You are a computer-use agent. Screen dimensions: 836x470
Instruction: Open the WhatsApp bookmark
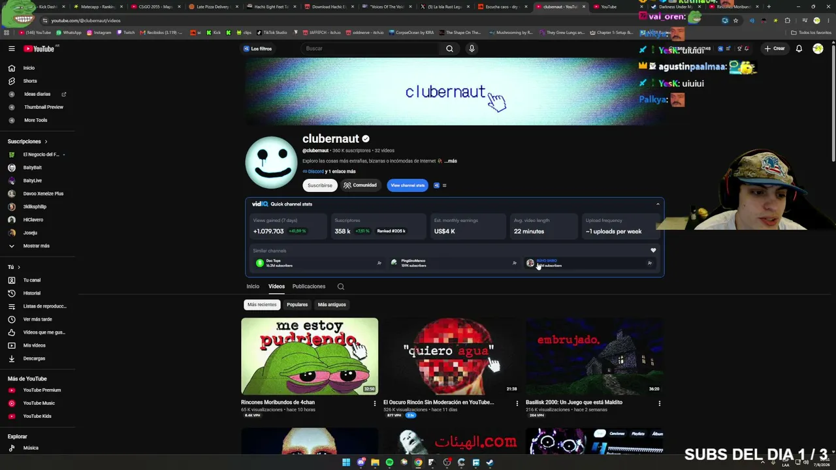pos(69,33)
